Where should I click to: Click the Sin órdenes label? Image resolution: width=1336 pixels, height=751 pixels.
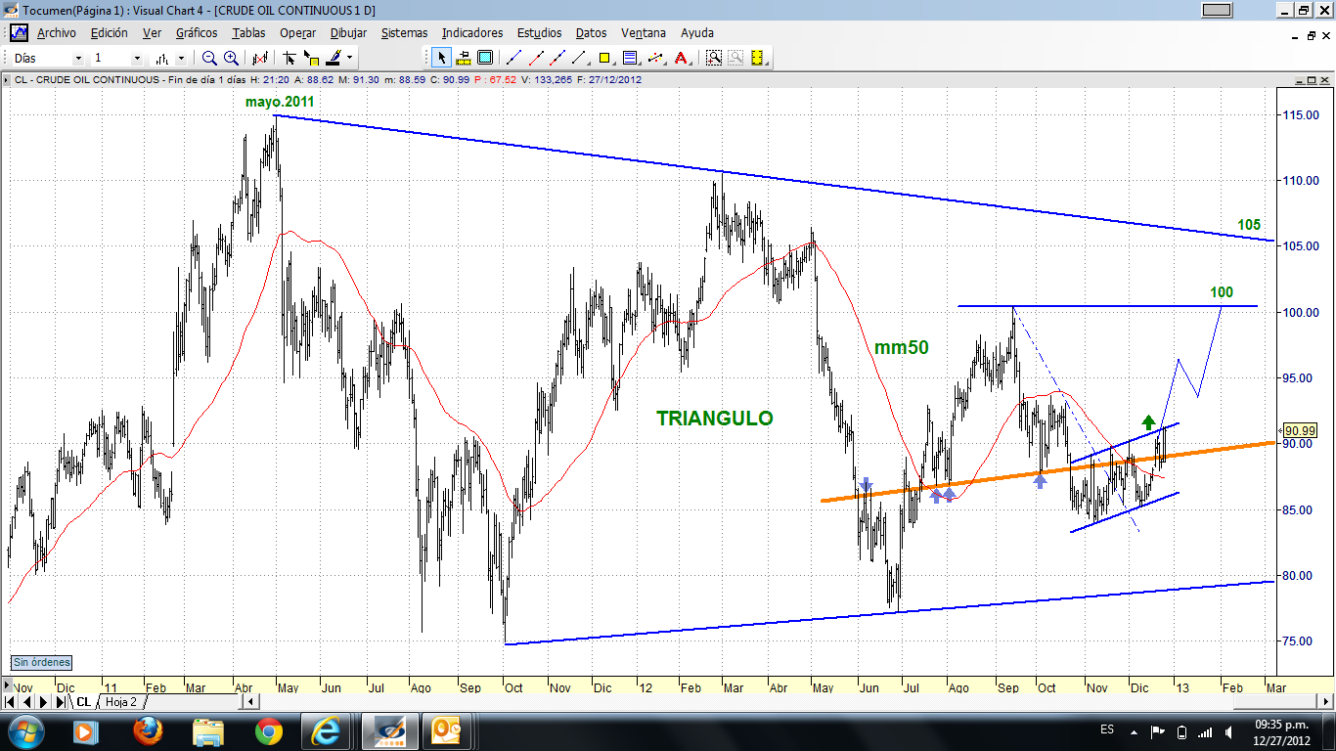(x=41, y=663)
